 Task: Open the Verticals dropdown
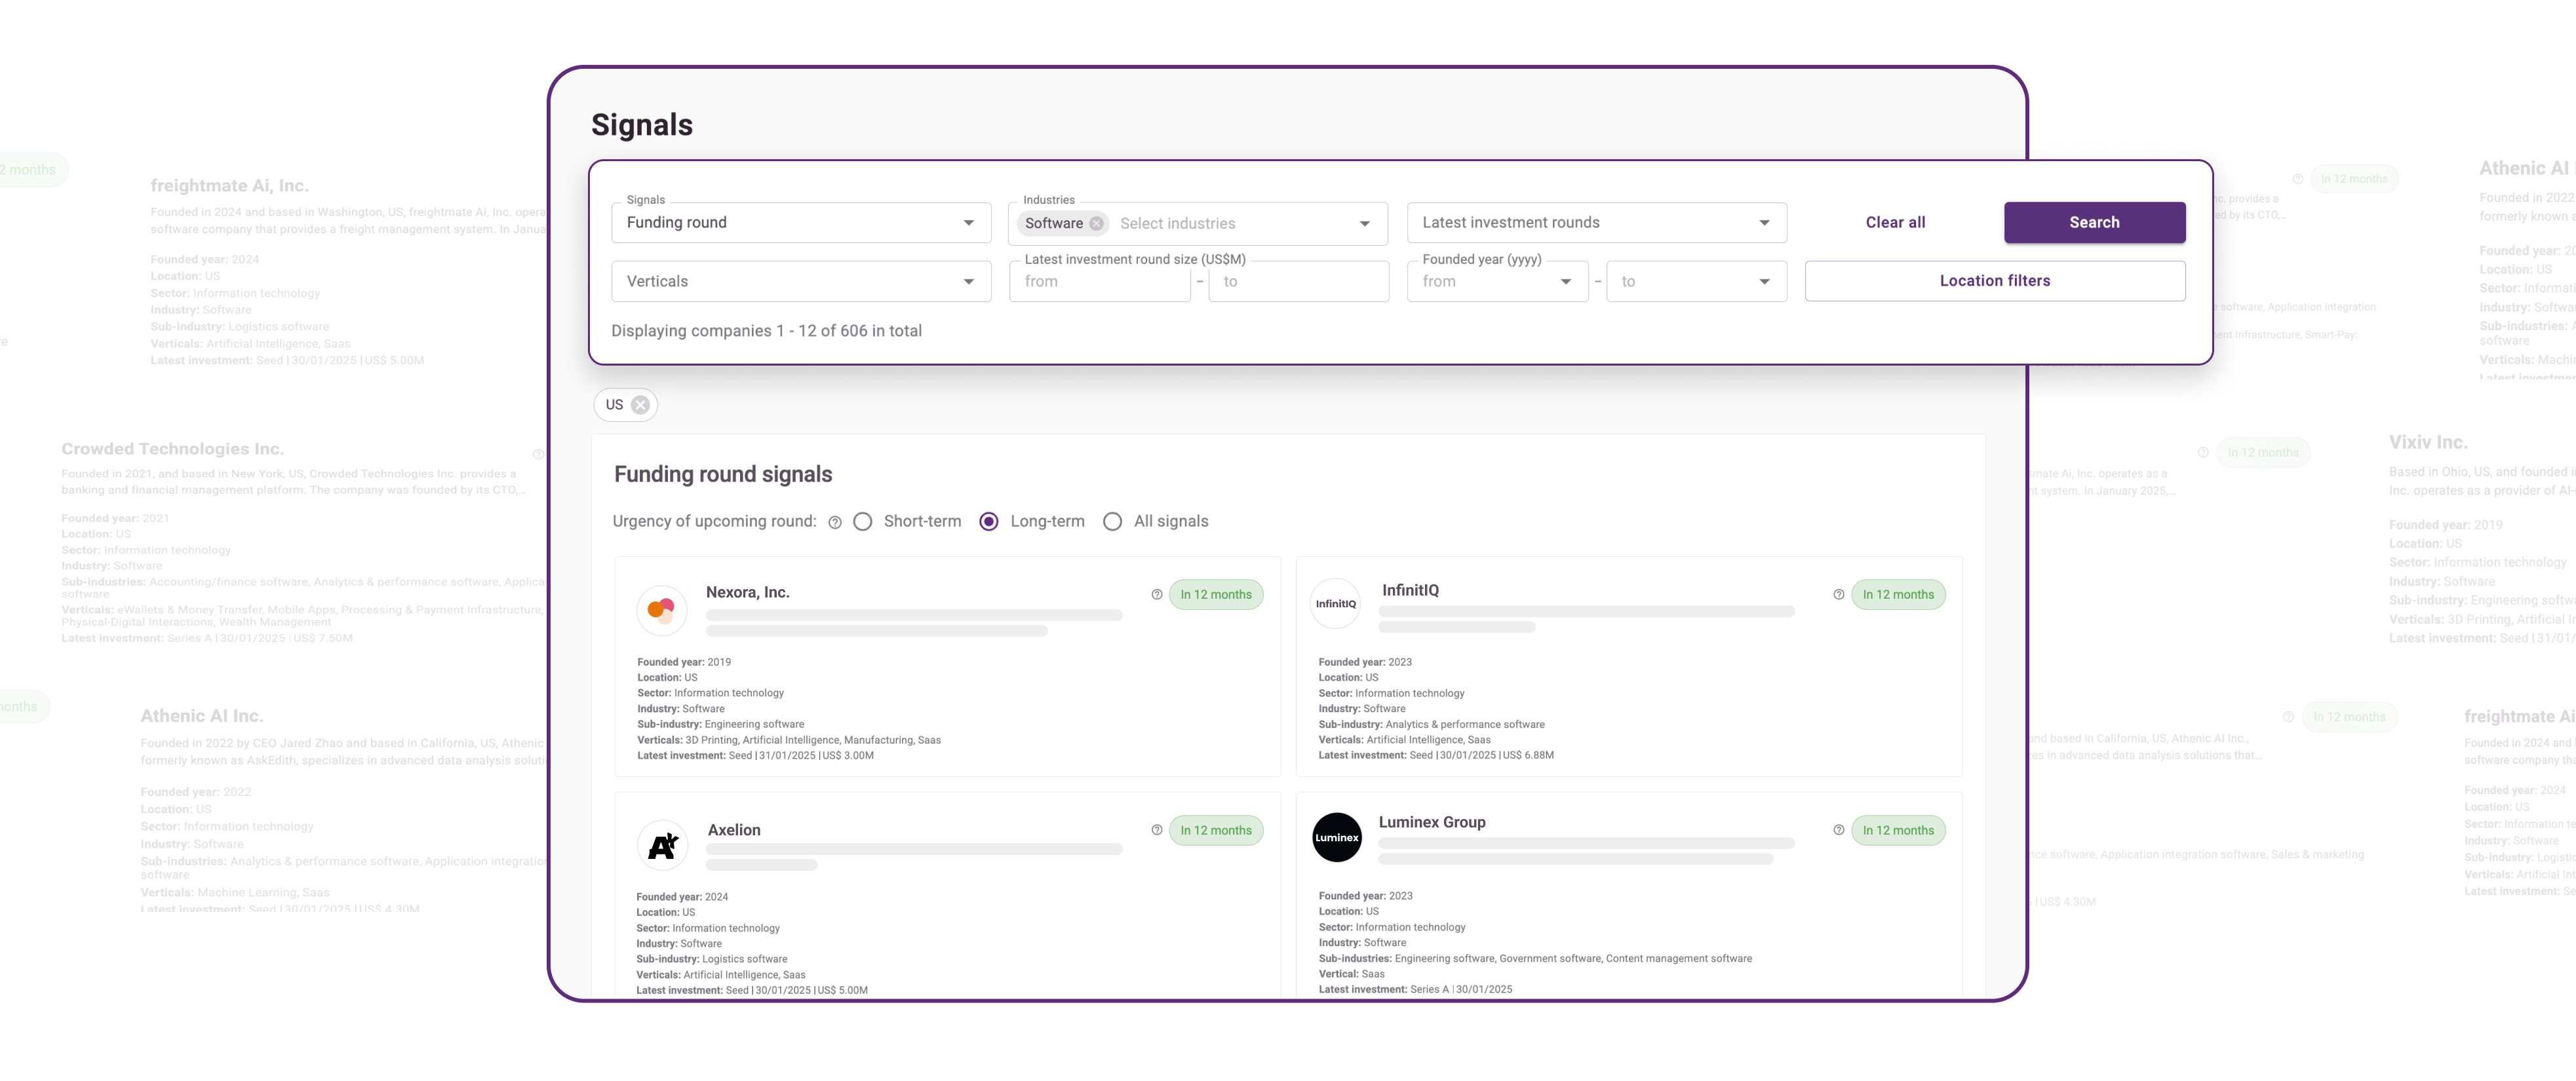point(801,282)
